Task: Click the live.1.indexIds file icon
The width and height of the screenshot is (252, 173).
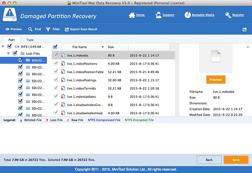Action: (x=63, y=55)
